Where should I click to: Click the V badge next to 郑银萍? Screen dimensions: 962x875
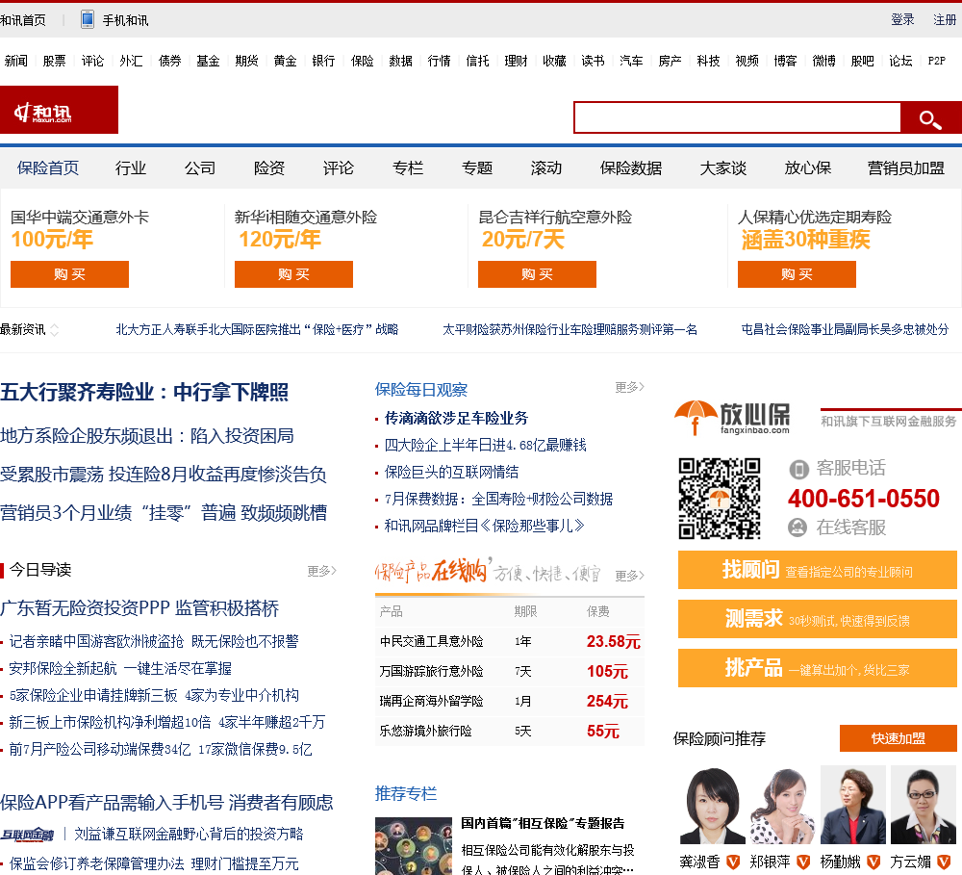(803, 862)
